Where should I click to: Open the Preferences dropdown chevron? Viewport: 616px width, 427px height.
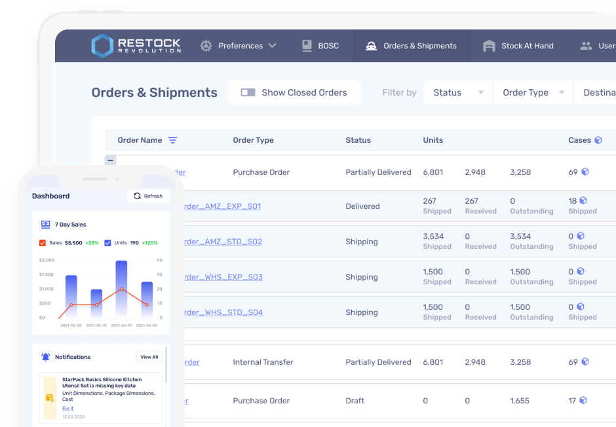pyautogui.click(x=272, y=46)
